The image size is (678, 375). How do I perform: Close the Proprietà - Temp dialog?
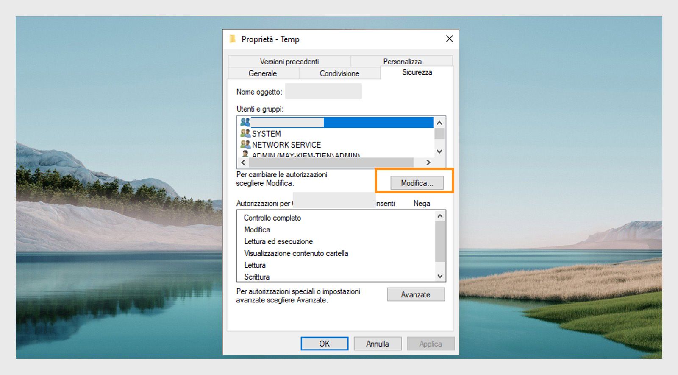click(x=450, y=39)
